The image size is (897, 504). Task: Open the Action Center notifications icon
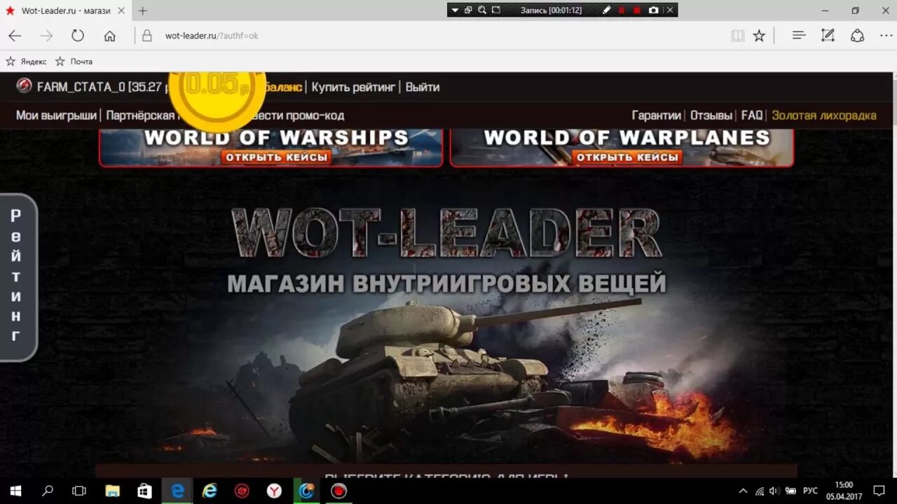point(879,491)
